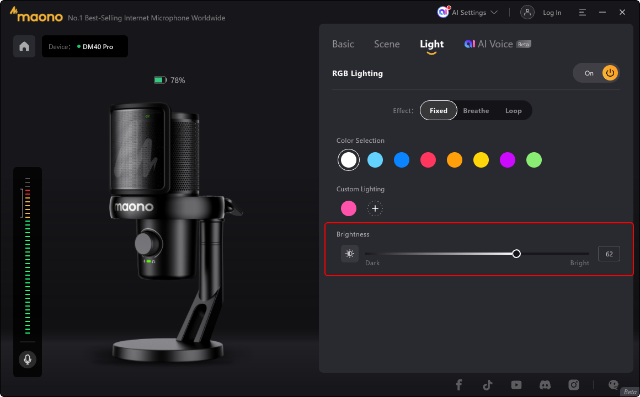Open the theme palette Beta icon
This screenshot has height=397, width=640.
[x=614, y=385]
